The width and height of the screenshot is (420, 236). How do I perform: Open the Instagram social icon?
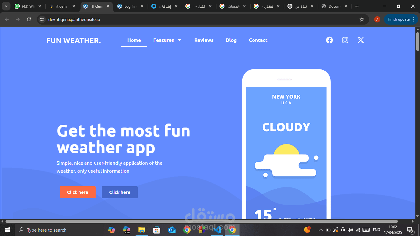pyautogui.click(x=345, y=40)
